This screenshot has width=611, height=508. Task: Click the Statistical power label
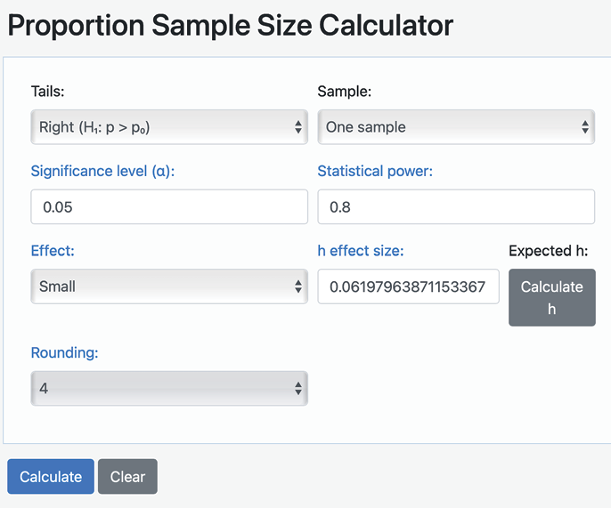[x=375, y=171]
